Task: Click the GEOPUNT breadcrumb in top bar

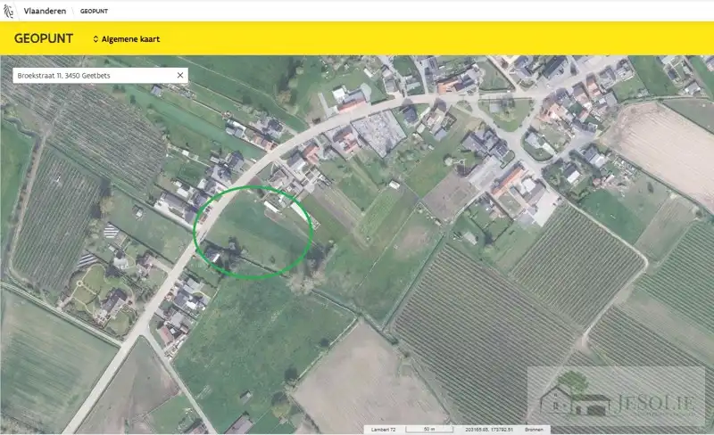Action: coord(95,12)
